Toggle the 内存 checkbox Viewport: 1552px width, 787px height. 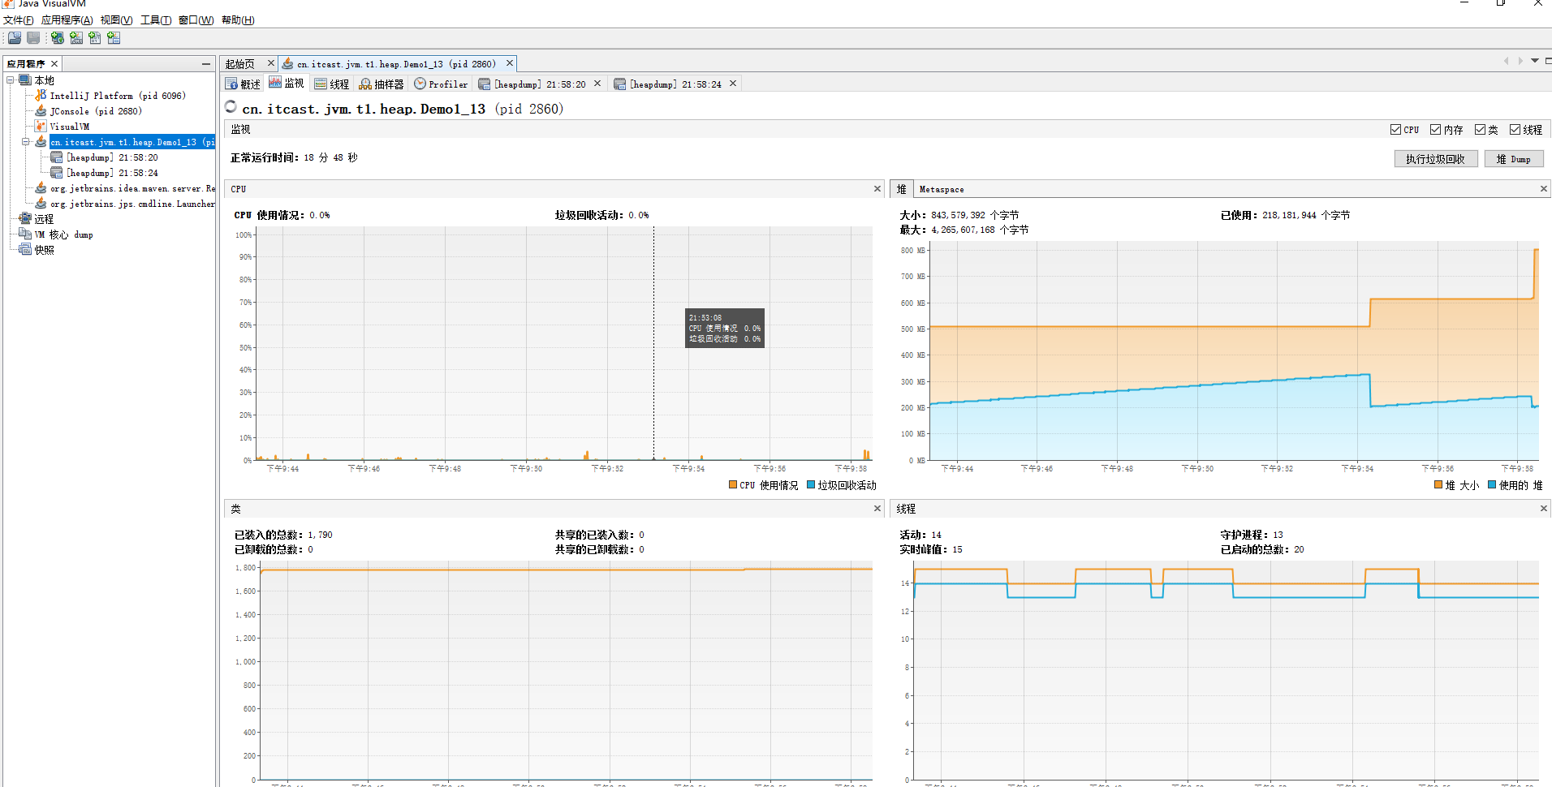[x=1435, y=130]
